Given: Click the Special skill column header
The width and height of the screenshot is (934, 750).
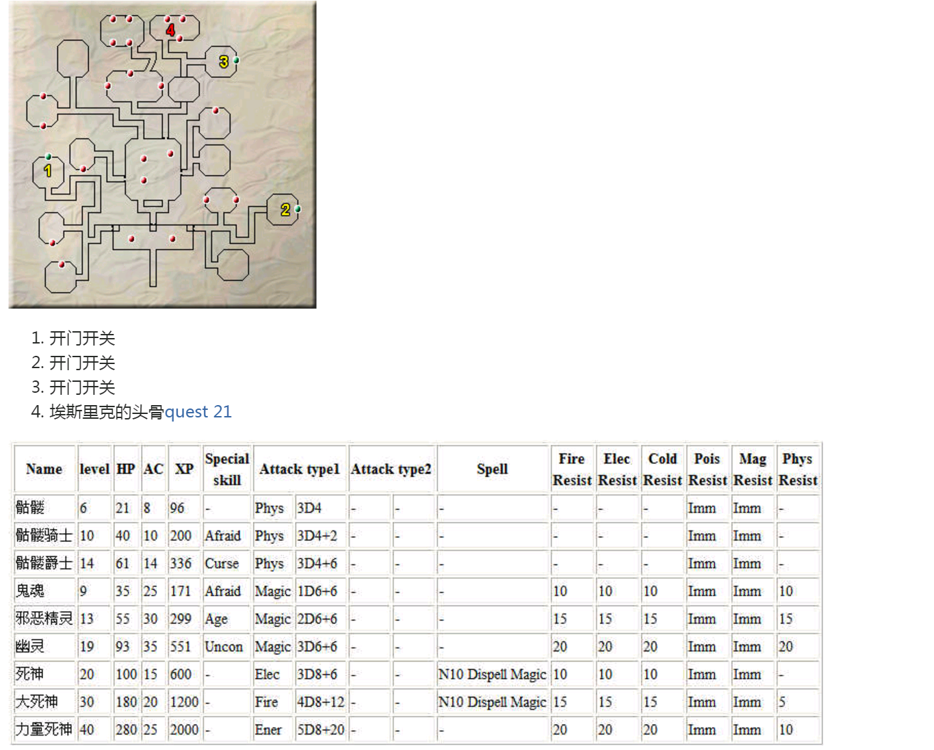Looking at the screenshot, I should [x=226, y=469].
